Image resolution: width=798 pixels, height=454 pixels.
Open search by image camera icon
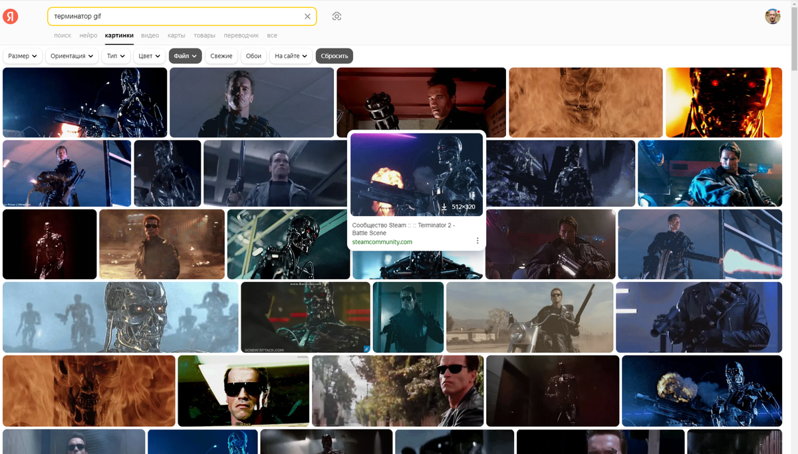[336, 17]
